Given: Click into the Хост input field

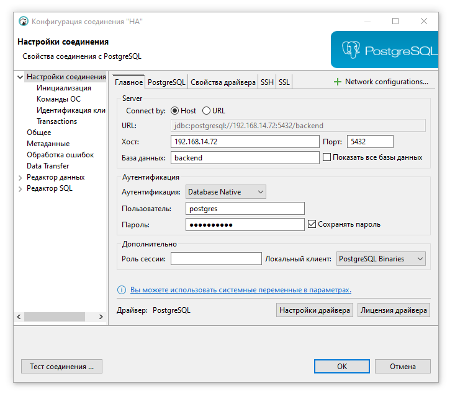Looking at the screenshot, I should pos(245,142).
